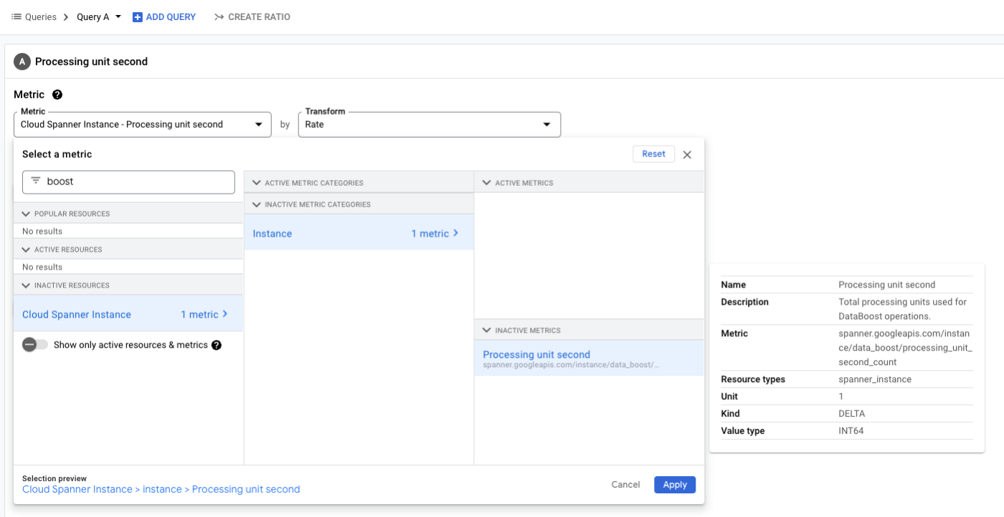Click the filter icon in search box
The height and width of the screenshot is (517, 1004).
click(x=35, y=181)
